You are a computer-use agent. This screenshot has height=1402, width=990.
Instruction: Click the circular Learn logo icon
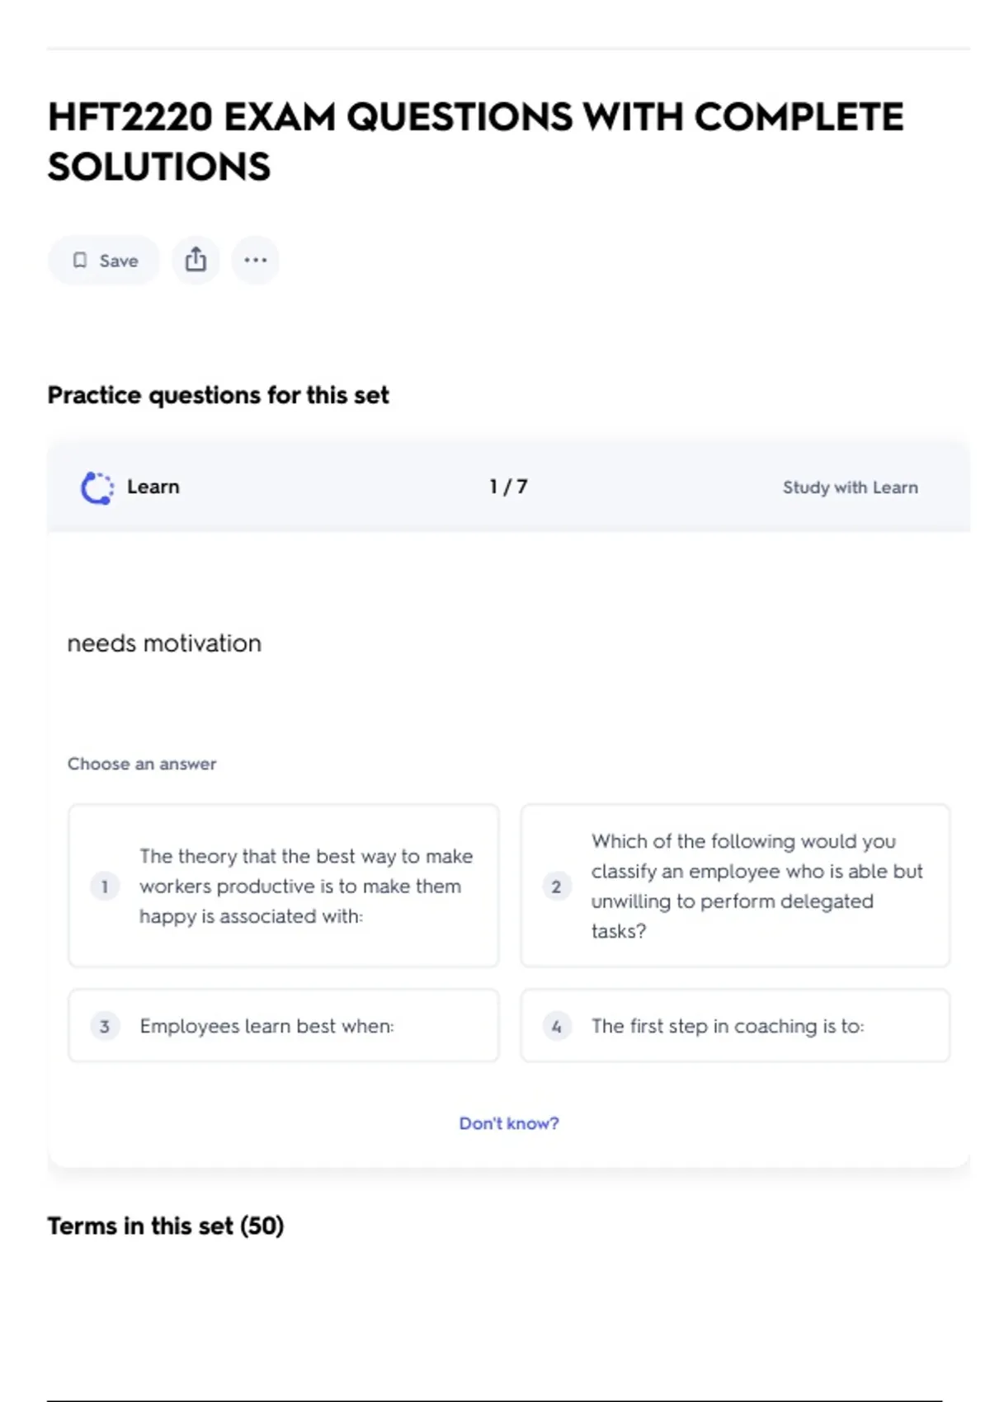pos(97,487)
